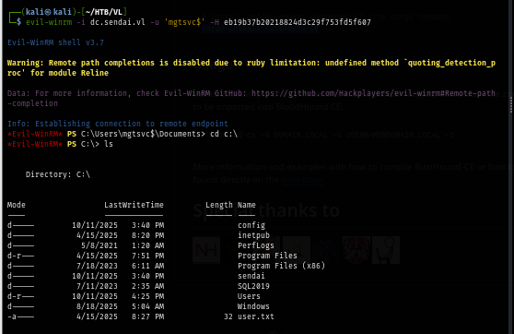Click the 'Mode' column header
Screen dimensions: 514x334
(x=16, y=205)
